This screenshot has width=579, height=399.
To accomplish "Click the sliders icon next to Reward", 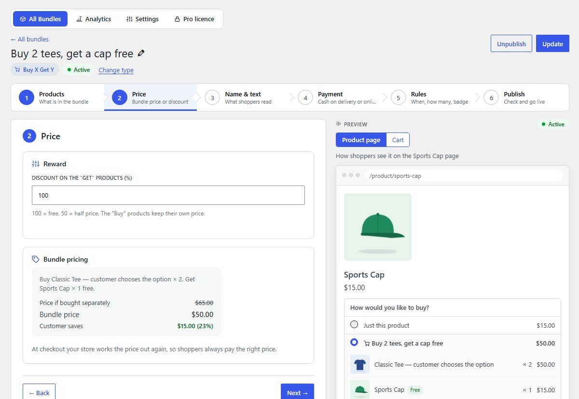I will point(36,164).
